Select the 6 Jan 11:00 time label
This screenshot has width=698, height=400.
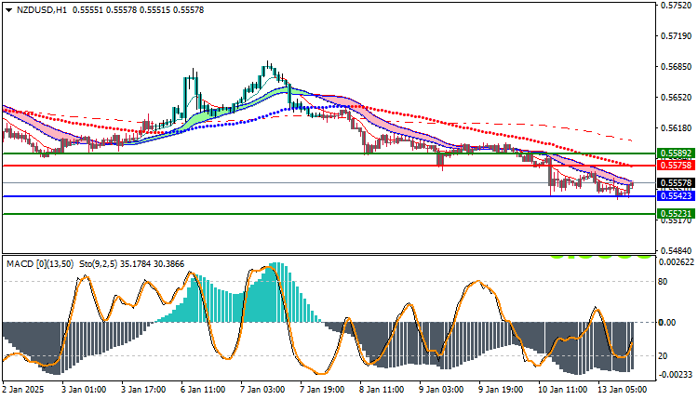coord(203,390)
